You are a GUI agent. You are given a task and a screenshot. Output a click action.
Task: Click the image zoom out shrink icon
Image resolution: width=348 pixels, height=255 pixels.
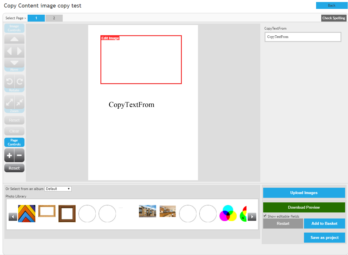(x=20, y=102)
